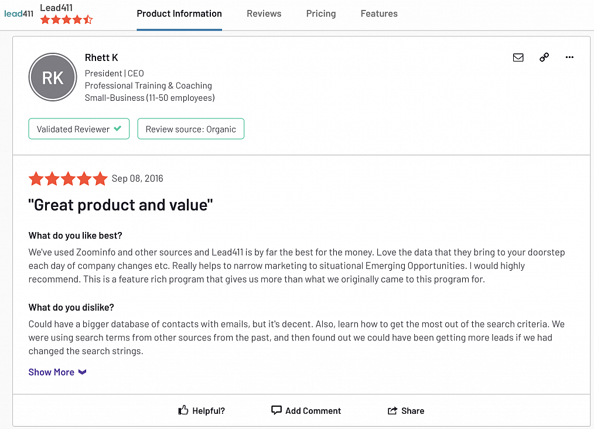Click the RK reviewer avatar

pyautogui.click(x=53, y=77)
